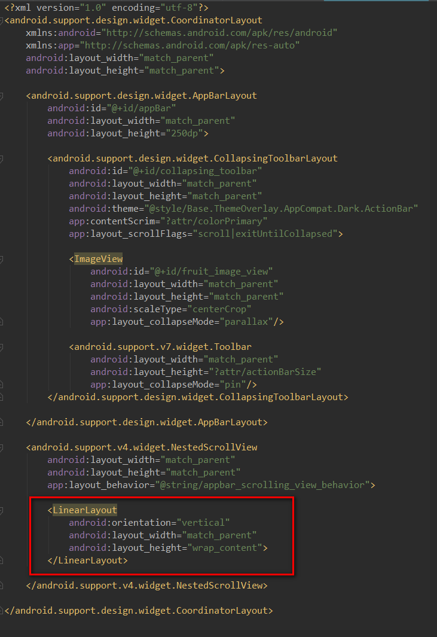
Task: Click the closing NestedScrollView tag
Action: point(146,586)
